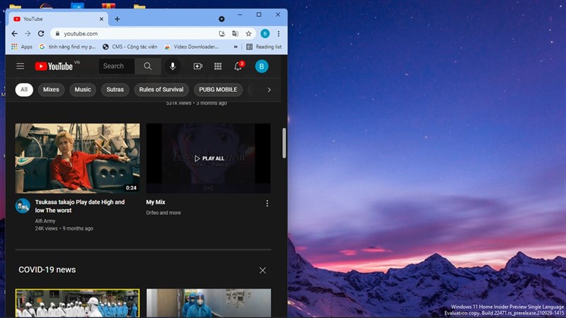Viewport: 566px width, 318px height.
Task: Reload the youtube.com page
Action: point(41,33)
